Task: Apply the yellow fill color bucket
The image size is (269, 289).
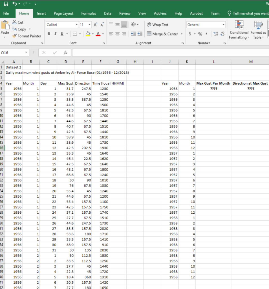Action: click(88, 34)
